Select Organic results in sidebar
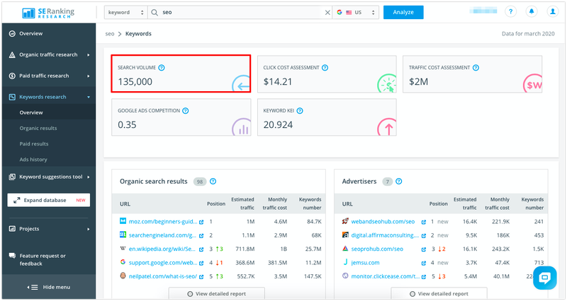Screen dimensions: 567x301 pyautogui.click(x=38, y=129)
